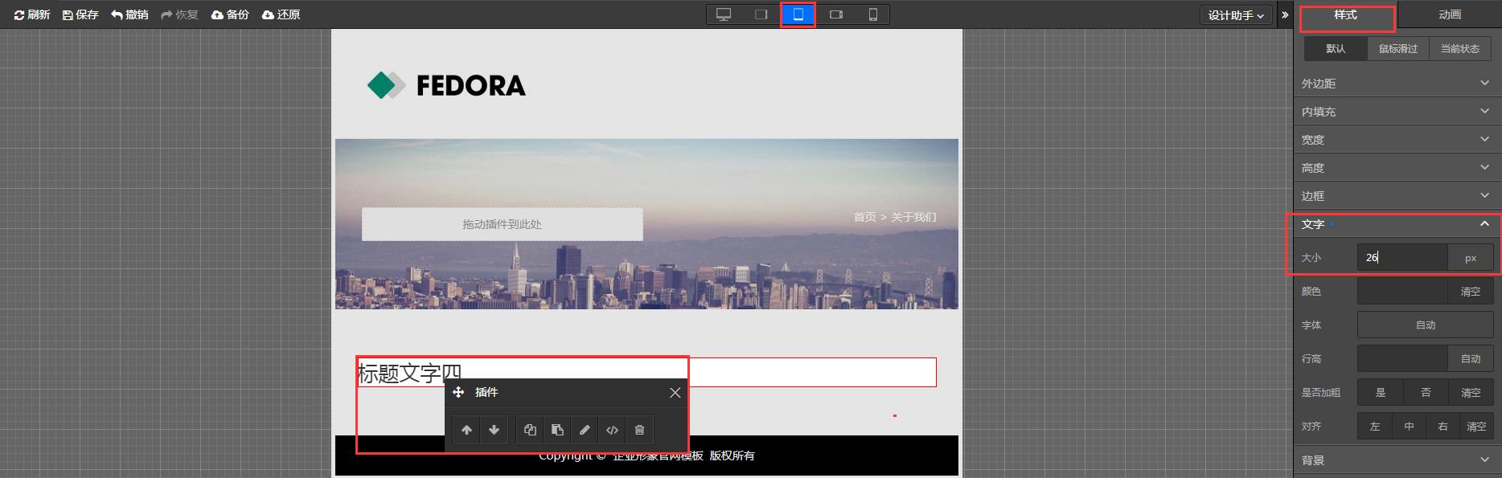This screenshot has height=478, width=1502.
Task: Move plugin down with arrow icon
Action: tap(494, 430)
